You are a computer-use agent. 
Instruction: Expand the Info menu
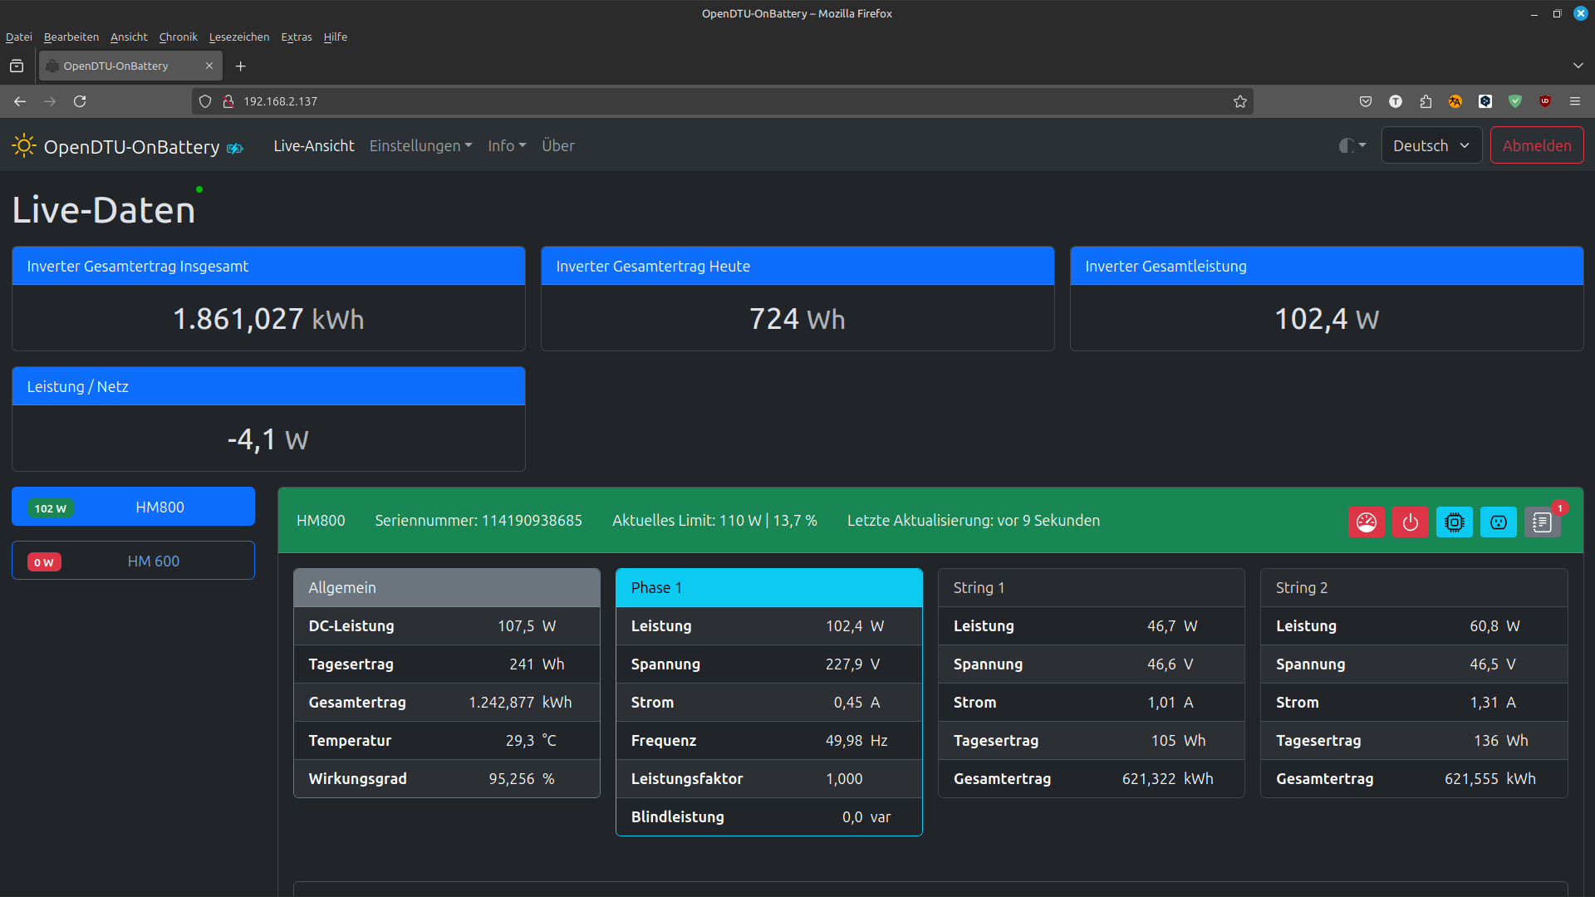click(507, 145)
